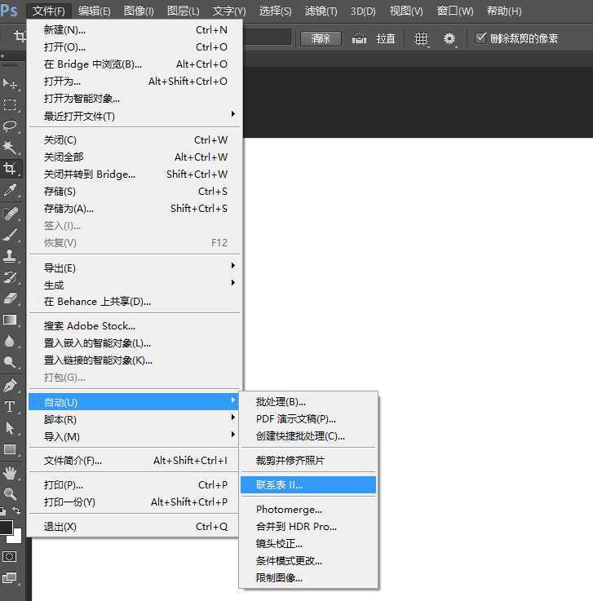Select the Eraser tool
Screen dimensions: 593x601
[11, 298]
